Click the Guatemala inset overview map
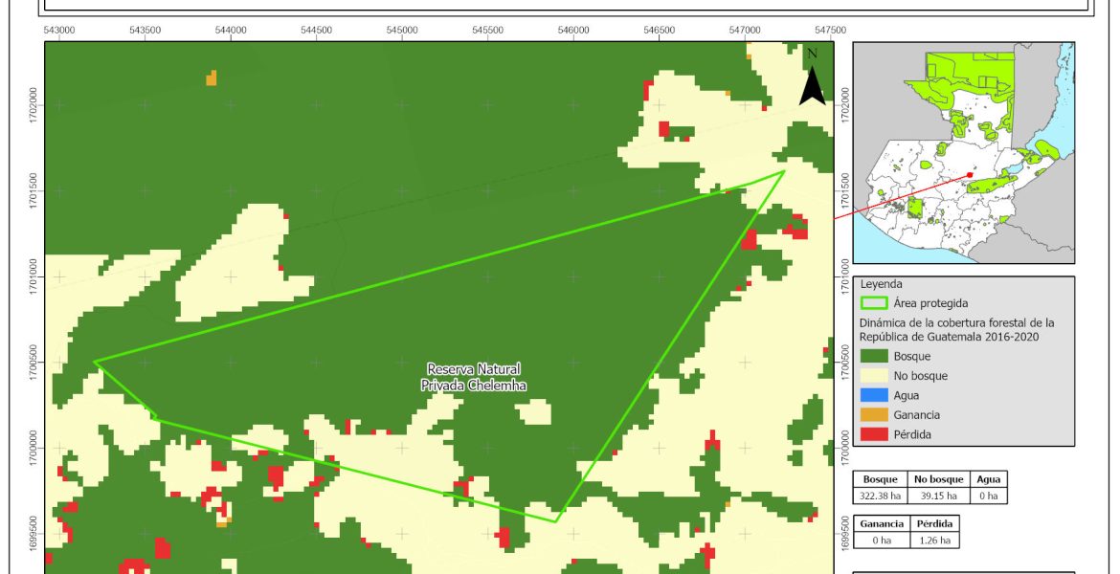 (x=963, y=153)
